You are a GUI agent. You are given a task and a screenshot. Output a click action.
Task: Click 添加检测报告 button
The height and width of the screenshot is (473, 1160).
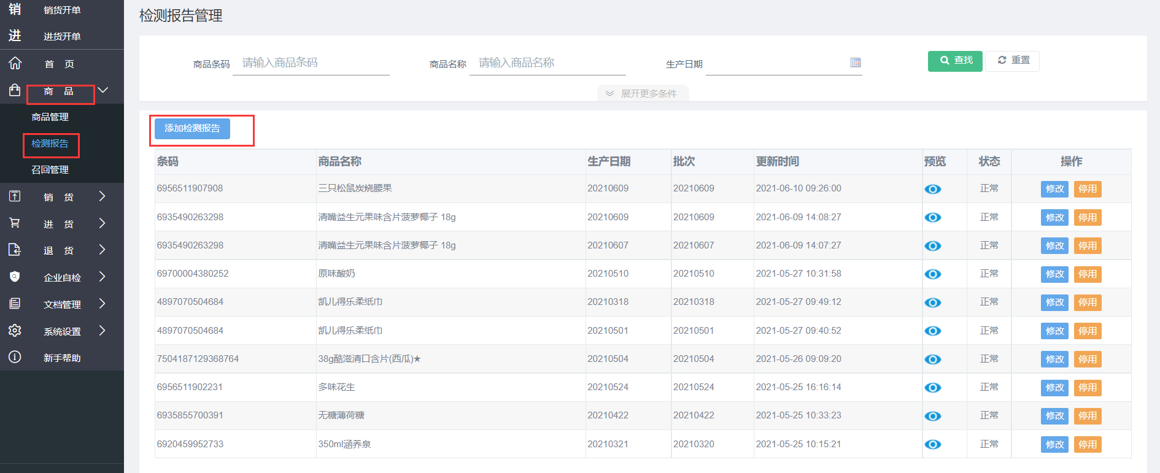pyautogui.click(x=192, y=128)
